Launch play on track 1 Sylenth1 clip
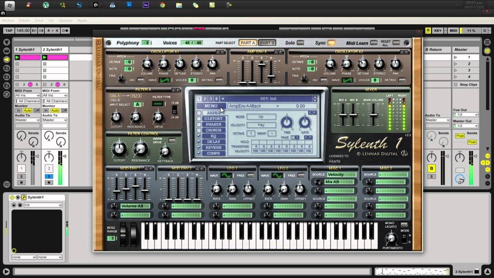Image resolution: width=494 pixels, height=278 pixels. tap(17, 58)
